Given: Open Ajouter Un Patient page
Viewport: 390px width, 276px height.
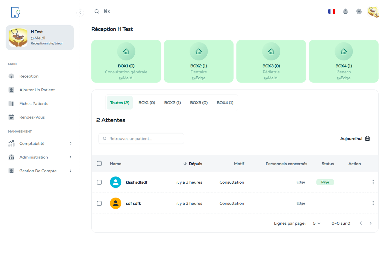Looking at the screenshot, I should pos(40,90).
